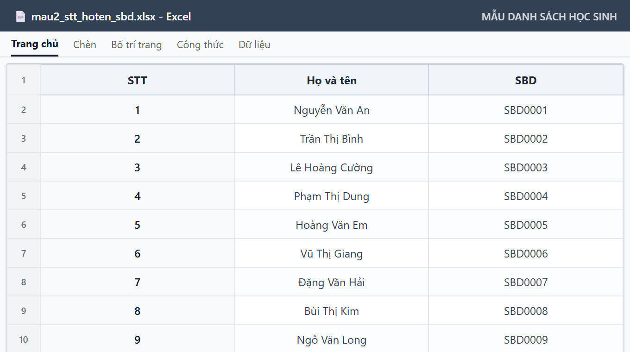This screenshot has height=352, width=630.
Task: Click the cell Hoàng Văn Em
Action: coord(332,225)
